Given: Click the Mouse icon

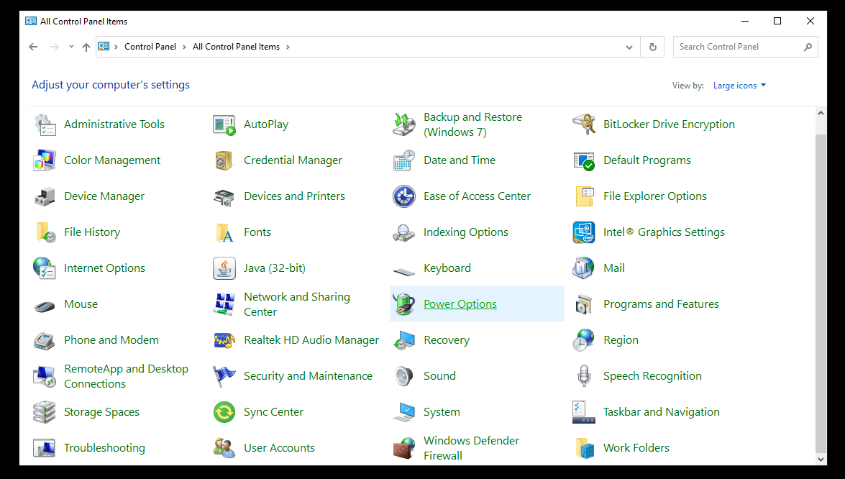Looking at the screenshot, I should (45, 306).
